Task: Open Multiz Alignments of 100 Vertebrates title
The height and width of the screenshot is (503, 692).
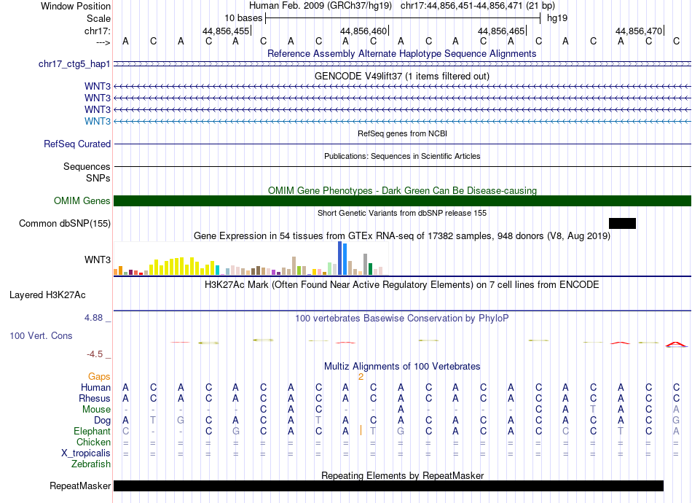Action: pos(402,366)
